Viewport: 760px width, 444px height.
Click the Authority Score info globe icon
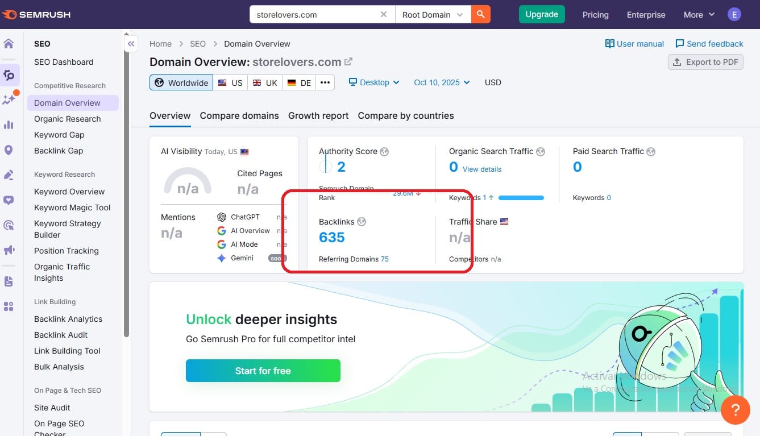[x=385, y=152]
